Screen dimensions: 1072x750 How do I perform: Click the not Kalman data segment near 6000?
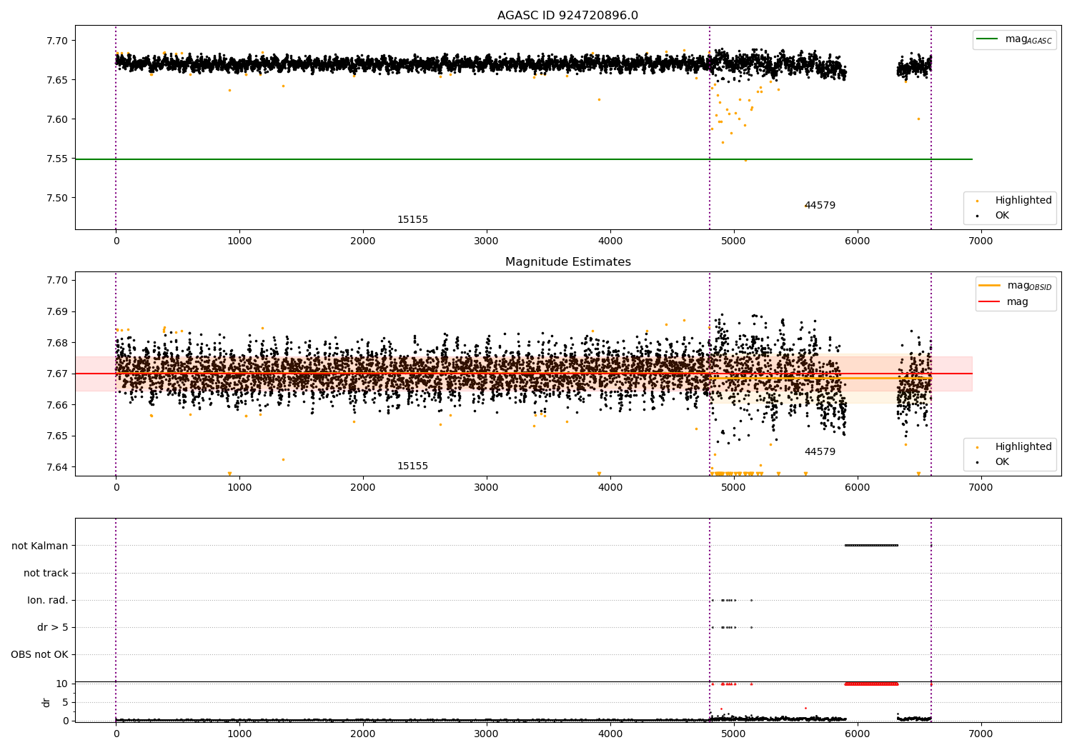coord(871,546)
